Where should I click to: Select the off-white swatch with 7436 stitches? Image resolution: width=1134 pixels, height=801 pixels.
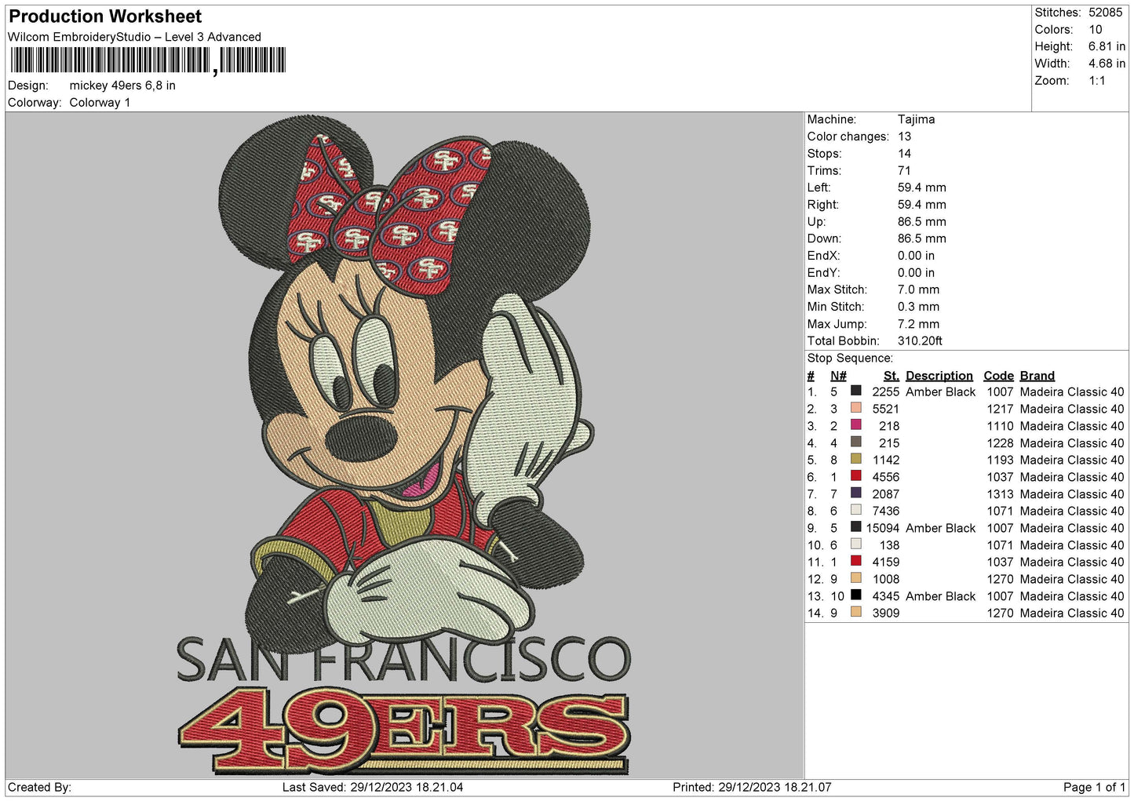pos(856,510)
